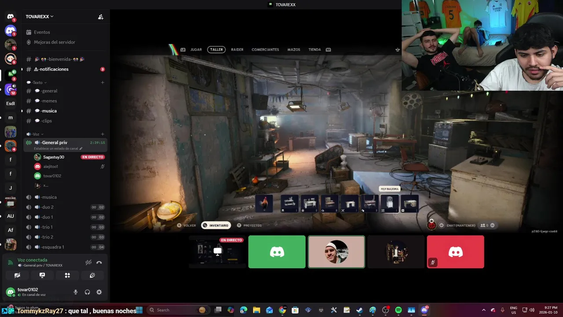The image size is (563, 317).
Task: Open the Esdl server in sidebar
Action: [11, 103]
